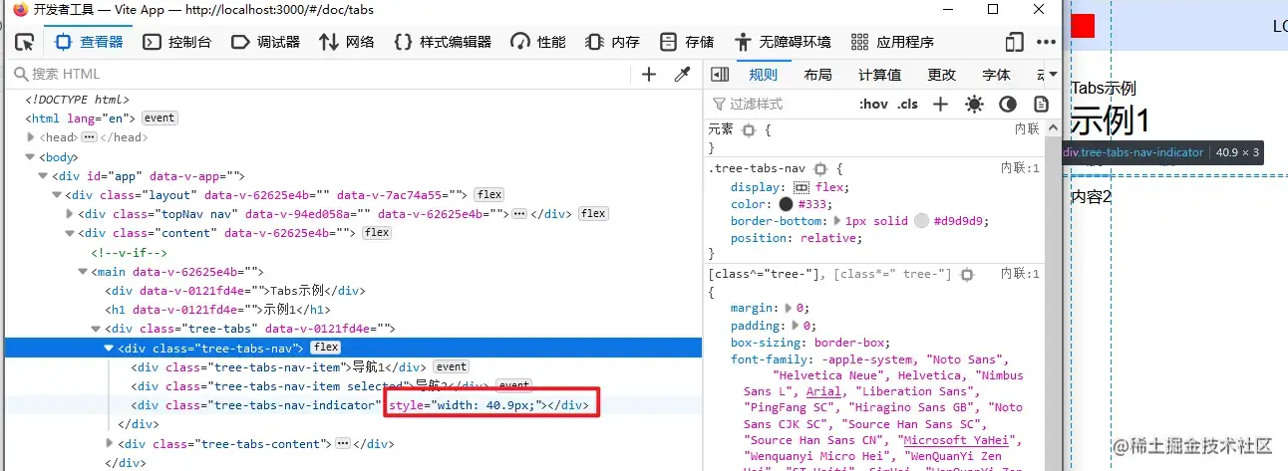The image size is (1288, 471).
Task: Expand the head element node
Action: pos(31,137)
